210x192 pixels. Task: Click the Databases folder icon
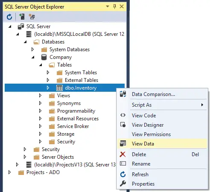36,42
